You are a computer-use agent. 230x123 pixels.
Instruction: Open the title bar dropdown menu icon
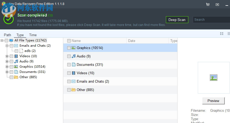pos(217,4)
